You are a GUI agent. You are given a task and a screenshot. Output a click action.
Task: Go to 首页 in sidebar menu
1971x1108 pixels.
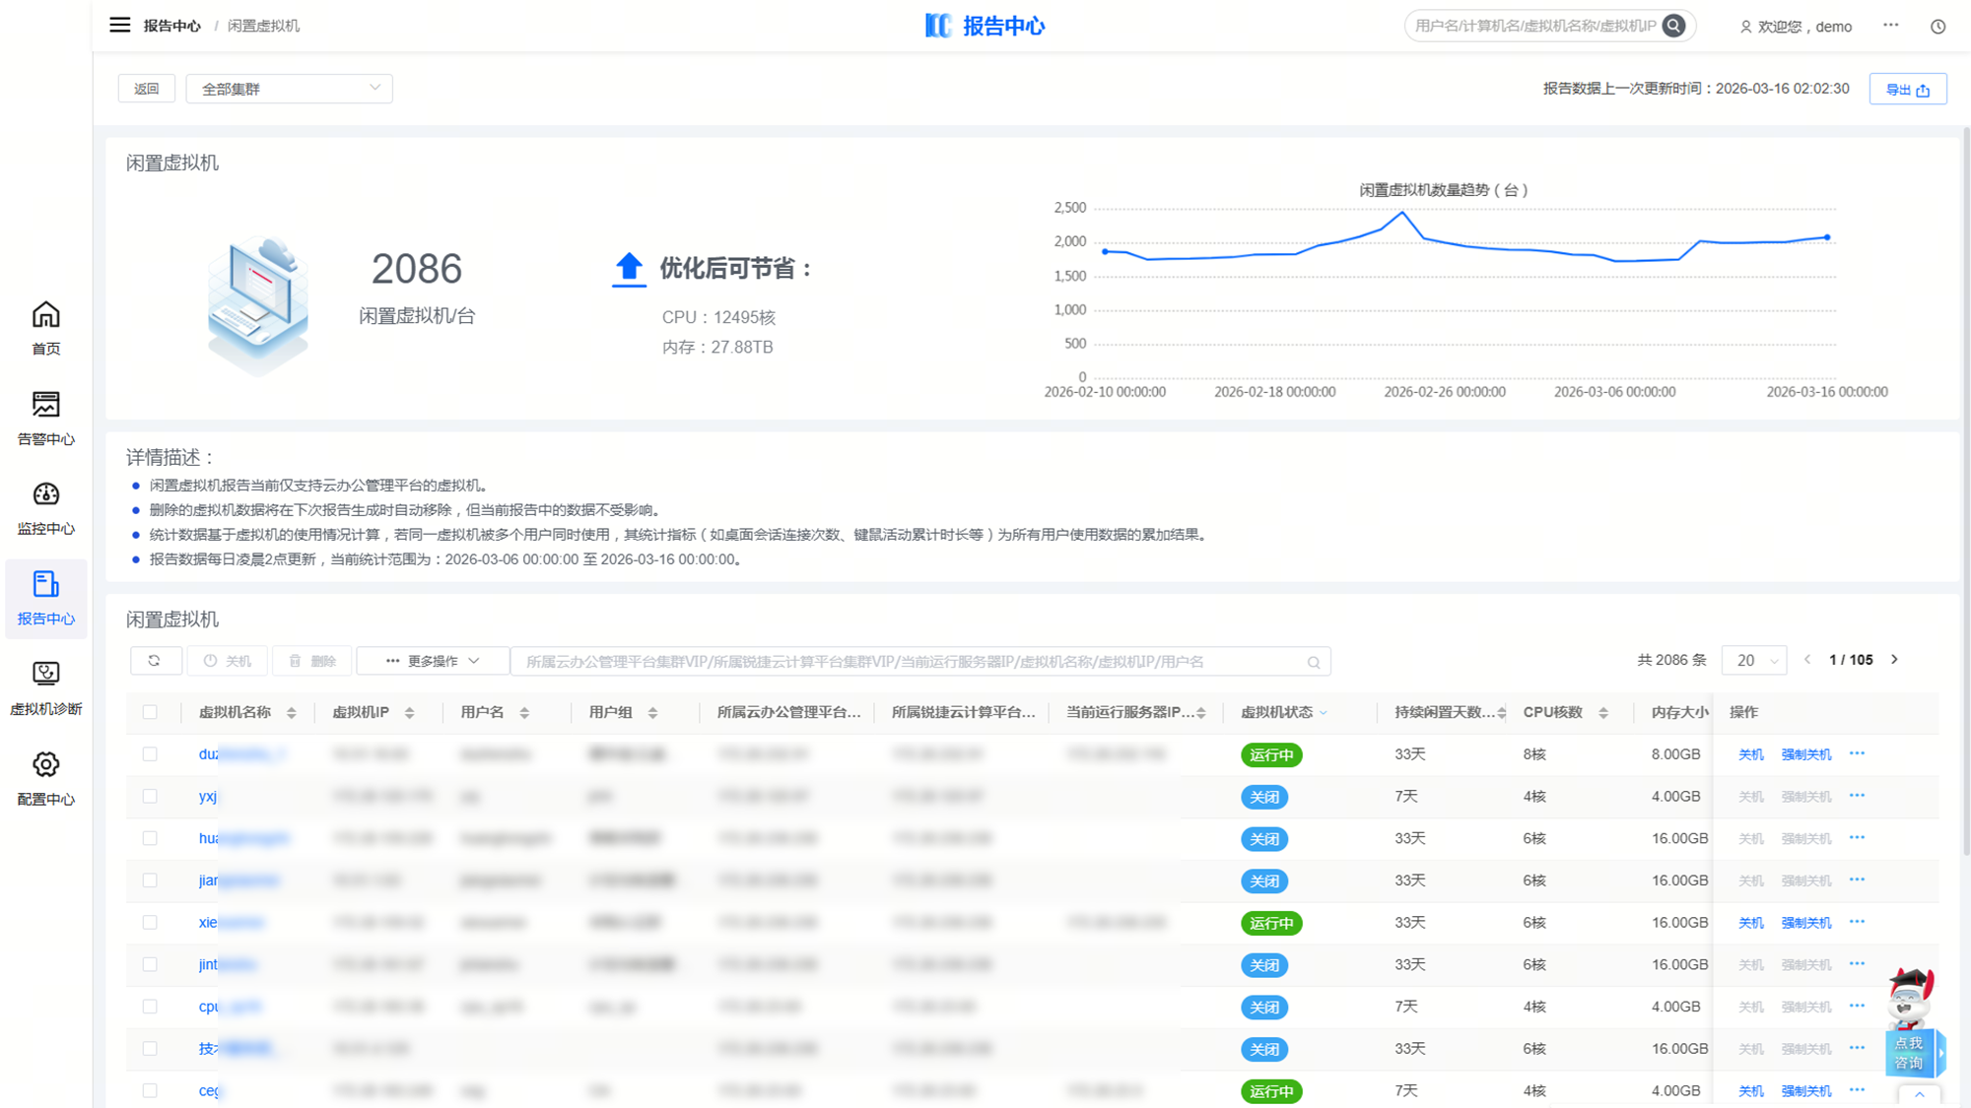tap(45, 328)
